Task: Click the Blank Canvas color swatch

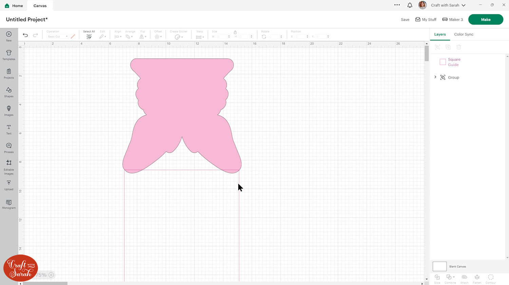Action: (x=439, y=266)
